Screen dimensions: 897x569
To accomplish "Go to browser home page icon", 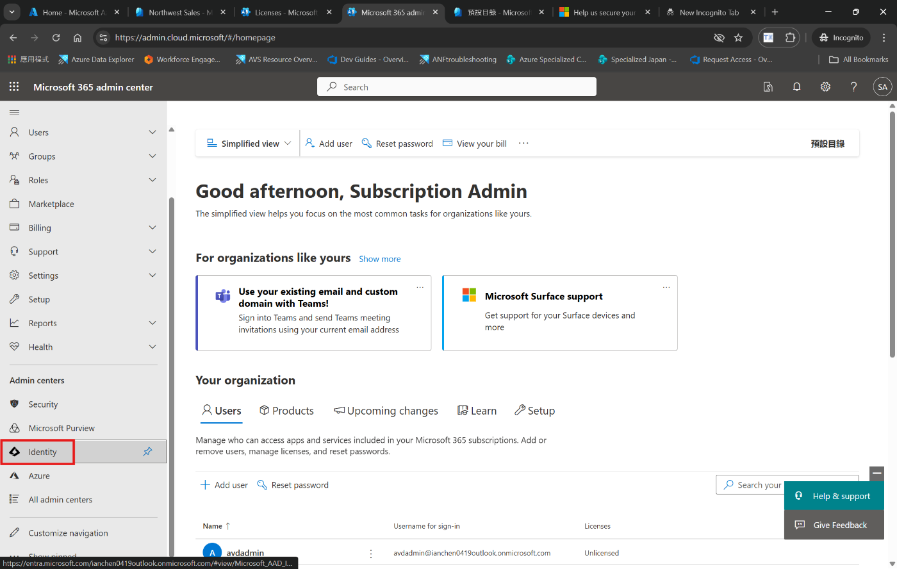I will (78, 38).
